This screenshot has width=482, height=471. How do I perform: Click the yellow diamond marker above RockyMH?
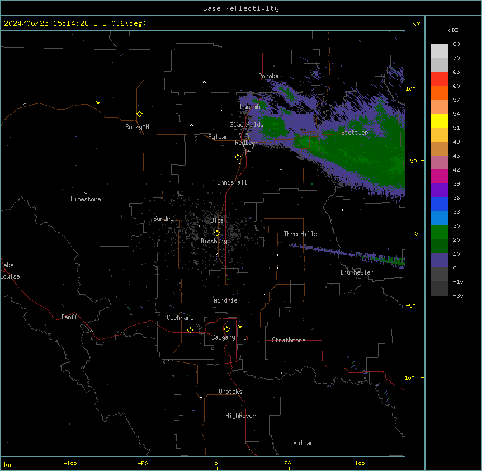click(139, 114)
